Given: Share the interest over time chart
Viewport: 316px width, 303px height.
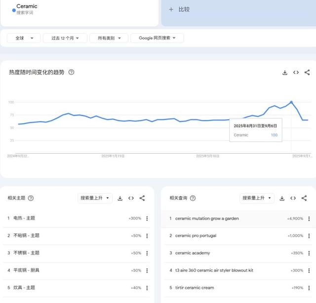Looking at the screenshot, I should point(307,73).
